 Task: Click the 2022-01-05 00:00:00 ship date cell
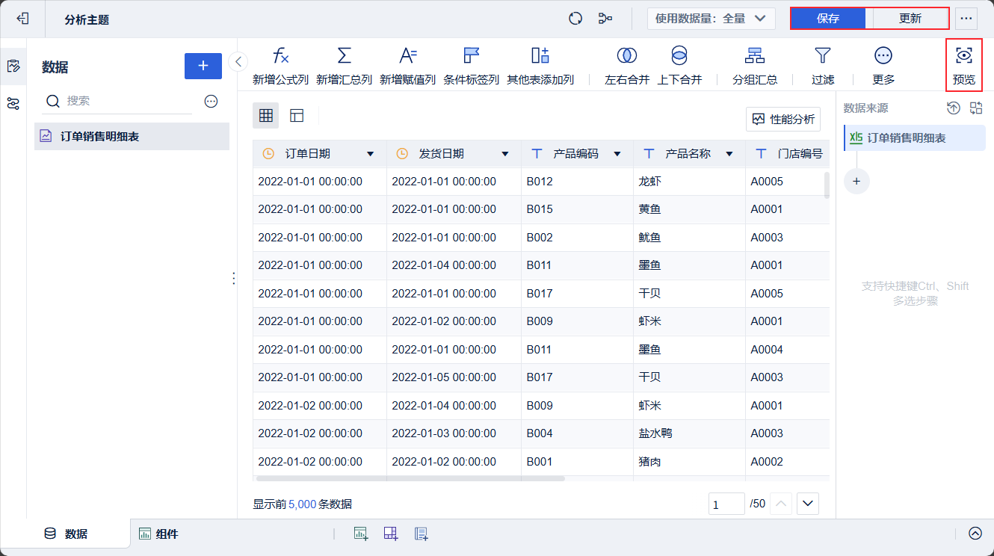pos(454,377)
